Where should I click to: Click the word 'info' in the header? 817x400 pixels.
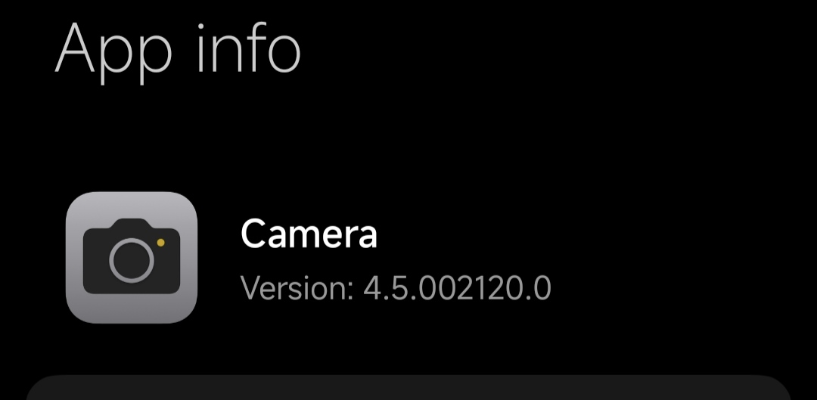(x=249, y=48)
